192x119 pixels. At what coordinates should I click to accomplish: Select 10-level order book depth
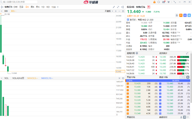pos(188,77)
